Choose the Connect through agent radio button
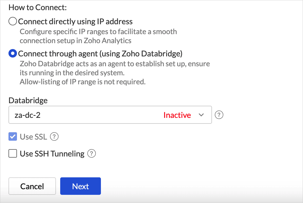303x203 pixels. [x=13, y=53]
